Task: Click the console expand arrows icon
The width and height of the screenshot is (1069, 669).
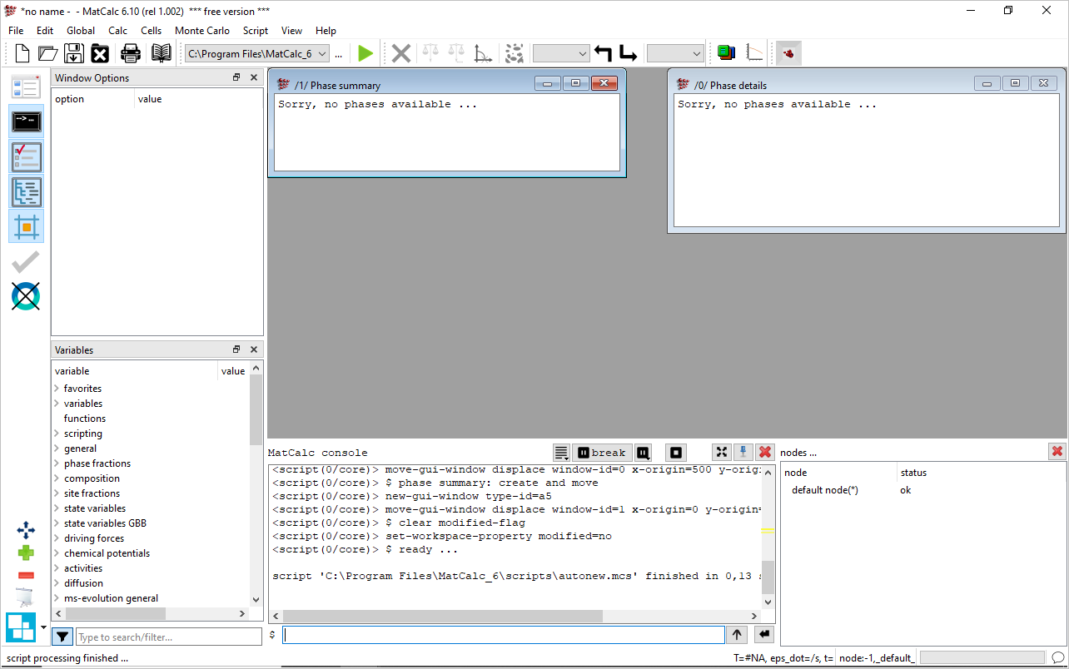Action: (722, 452)
